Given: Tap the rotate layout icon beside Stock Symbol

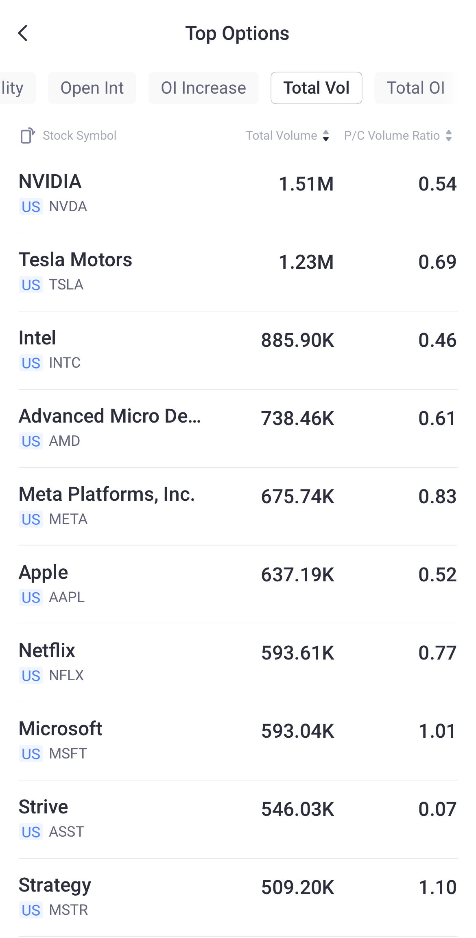Looking at the screenshot, I should tap(28, 136).
